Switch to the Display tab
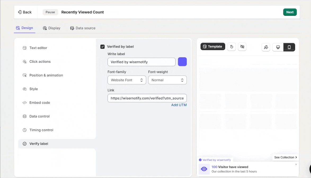Screen dimensions: 311x178 pyautogui.click(x=52, y=28)
